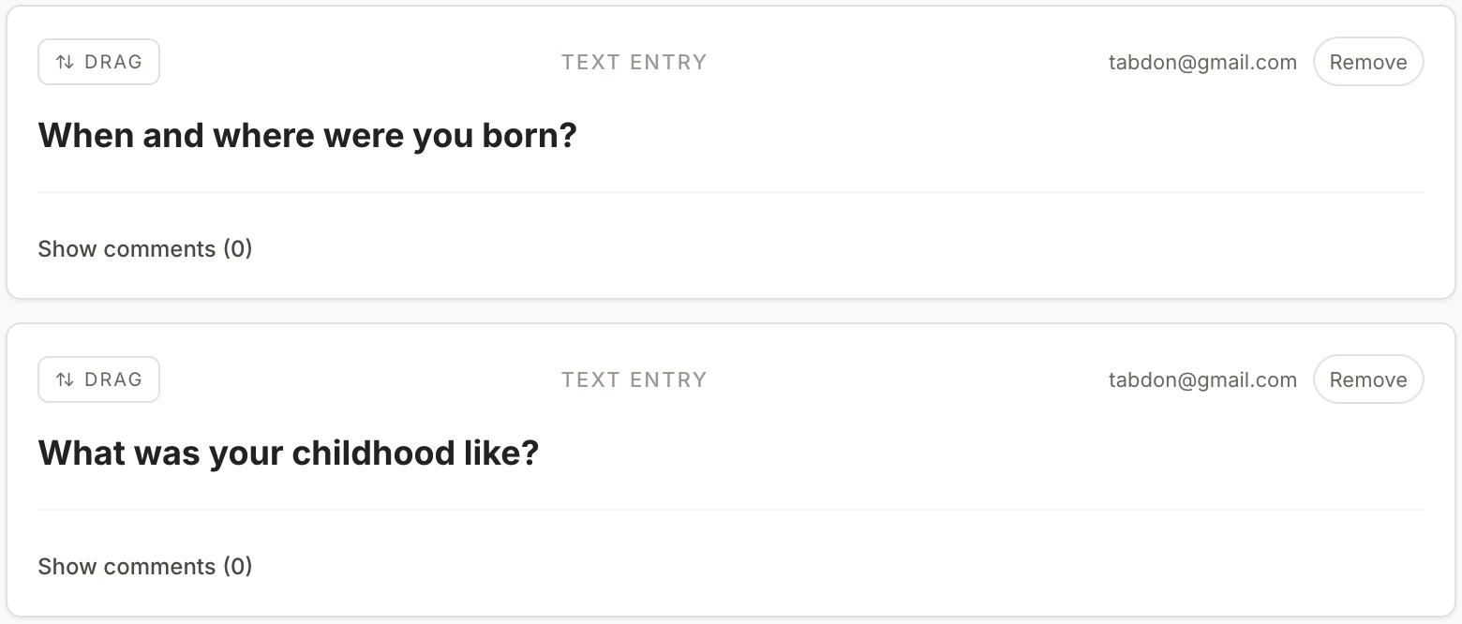Remove the "When and where were you born?" entry
The width and height of the screenshot is (1462, 624).
click(x=1367, y=63)
